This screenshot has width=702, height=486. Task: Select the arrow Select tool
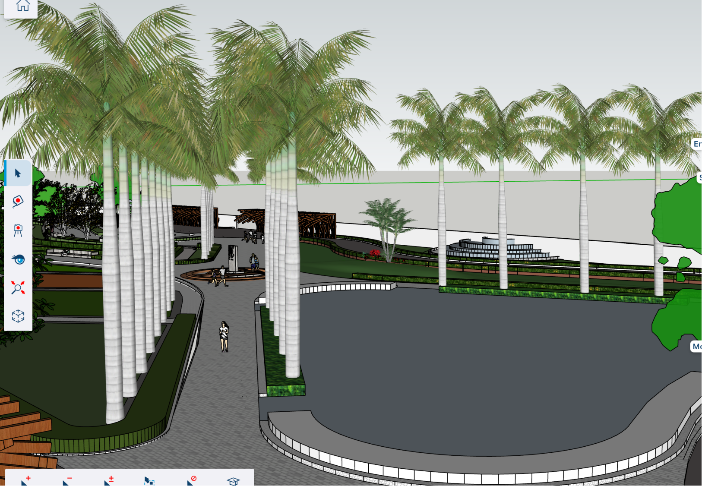click(x=18, y=174)
